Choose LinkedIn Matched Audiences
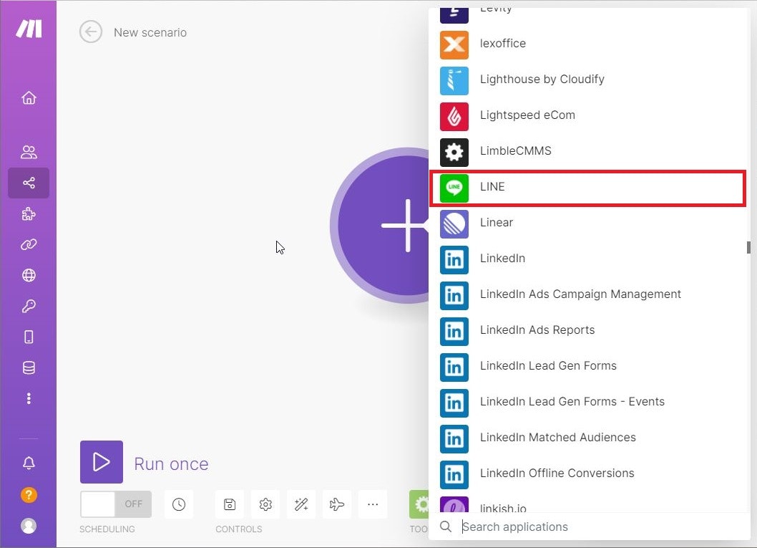757x548 pixels. coord(588,438)
